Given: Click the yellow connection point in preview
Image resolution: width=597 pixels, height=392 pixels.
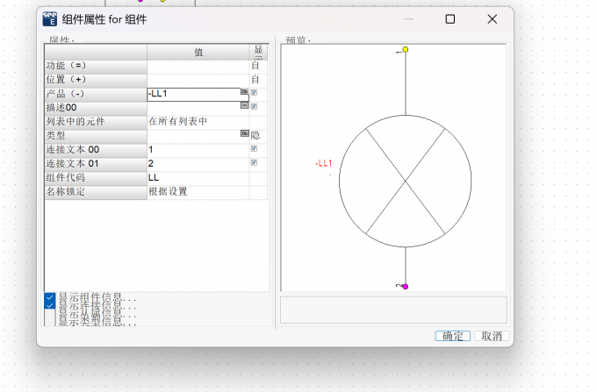Looking at the screenshot, I should pyautogui.click(x=406, y=49).
